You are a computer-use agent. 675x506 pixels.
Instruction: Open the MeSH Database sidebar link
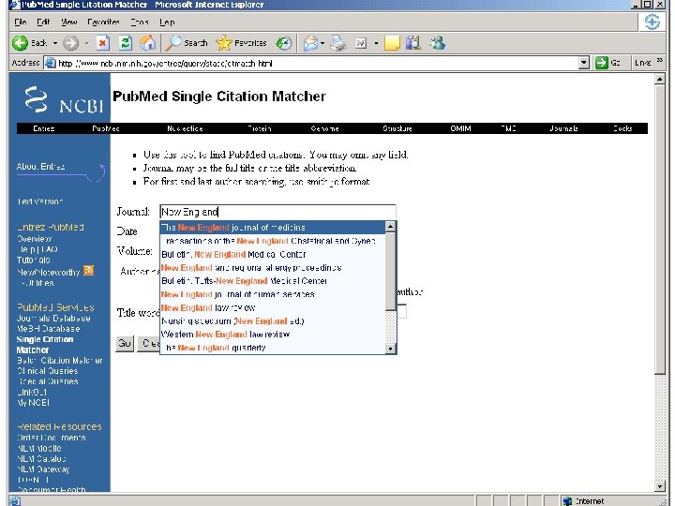[x=48, y=329]
